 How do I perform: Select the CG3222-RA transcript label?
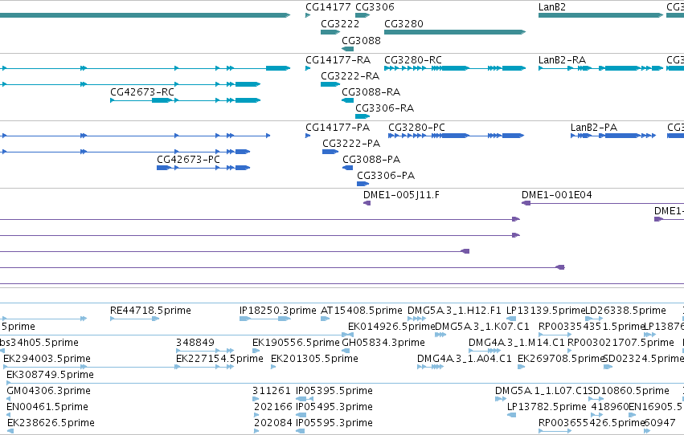click(350, 76)
